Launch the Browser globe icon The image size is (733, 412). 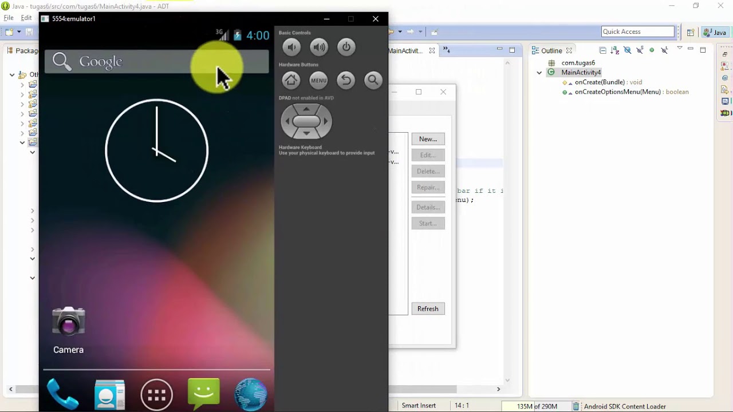pos(251,394)
